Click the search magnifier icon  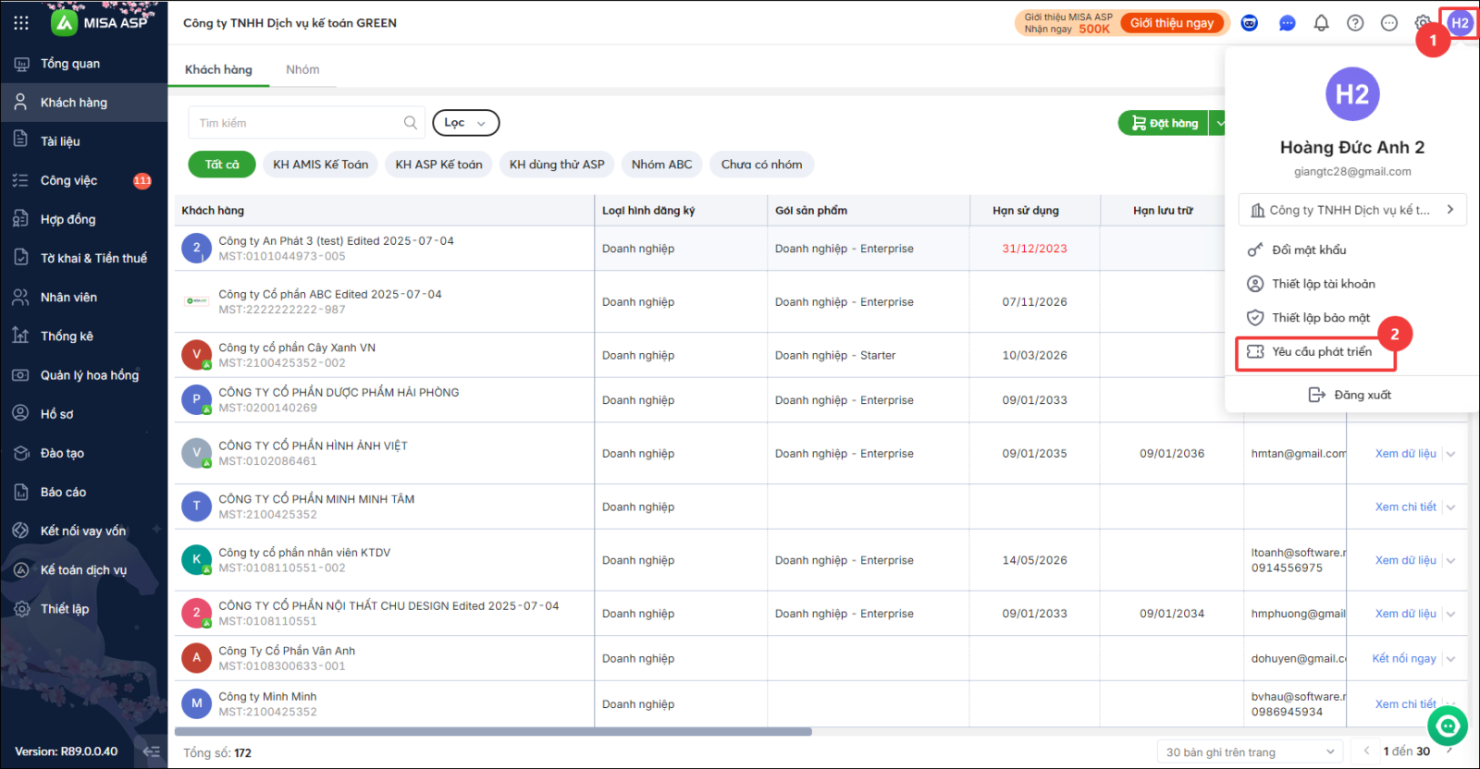411,123
